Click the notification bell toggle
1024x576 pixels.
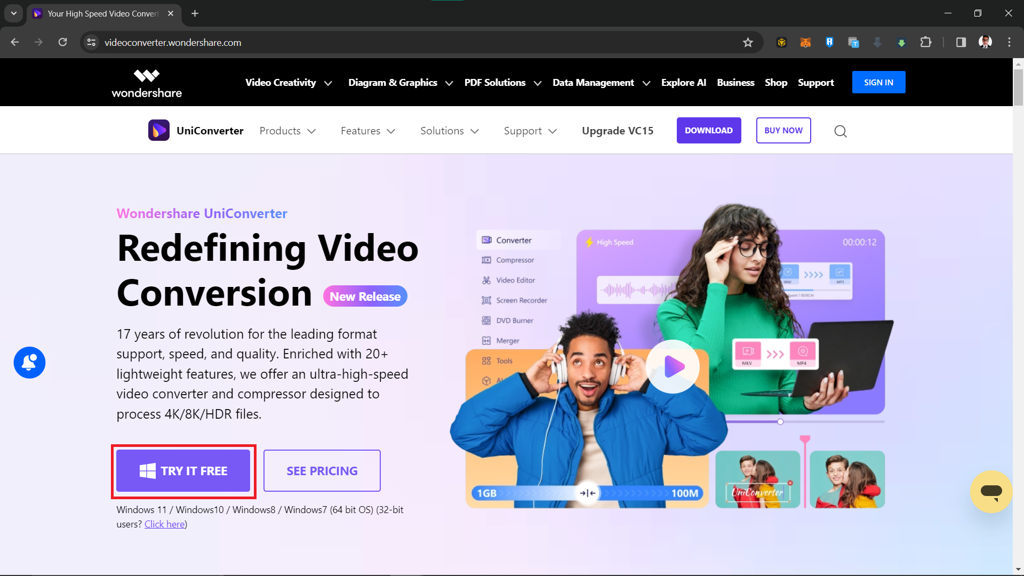pyautogui.click(x=29, y=362)
